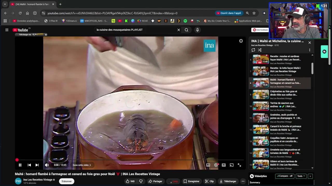
Task: Create a Clip of the video
Action: (209, 181)
